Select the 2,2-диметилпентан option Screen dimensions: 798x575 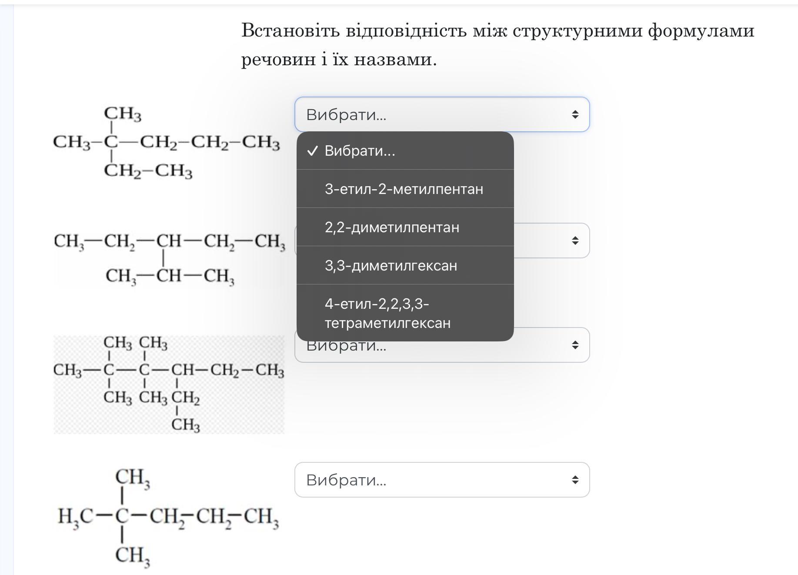click(392, 227)
